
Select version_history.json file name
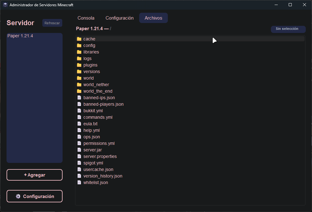[103, 176]
